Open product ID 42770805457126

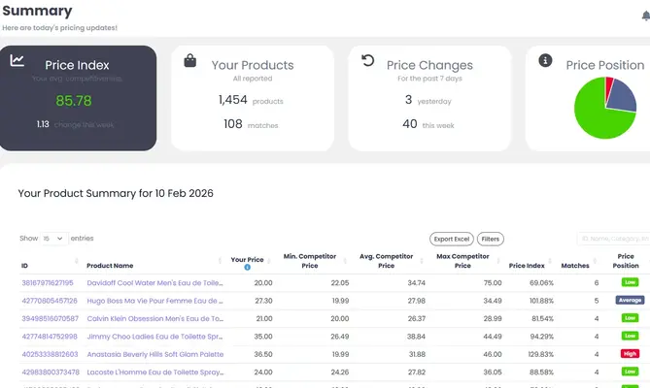tap(50, 301)
